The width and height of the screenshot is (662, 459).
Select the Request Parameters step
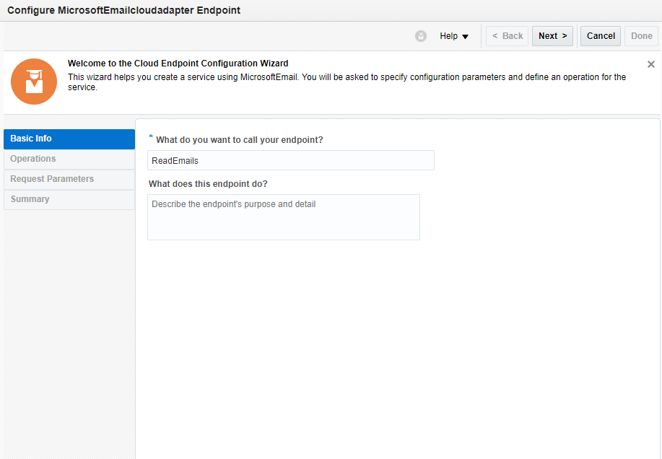click(69, 179)
